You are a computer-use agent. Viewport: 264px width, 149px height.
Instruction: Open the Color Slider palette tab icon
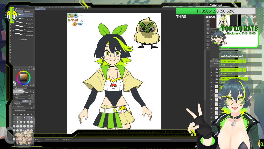pos(19,69)
